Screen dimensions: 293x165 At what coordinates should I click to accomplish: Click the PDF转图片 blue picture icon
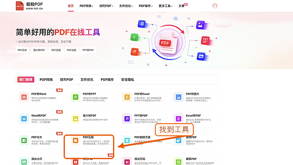pos(178,97)
